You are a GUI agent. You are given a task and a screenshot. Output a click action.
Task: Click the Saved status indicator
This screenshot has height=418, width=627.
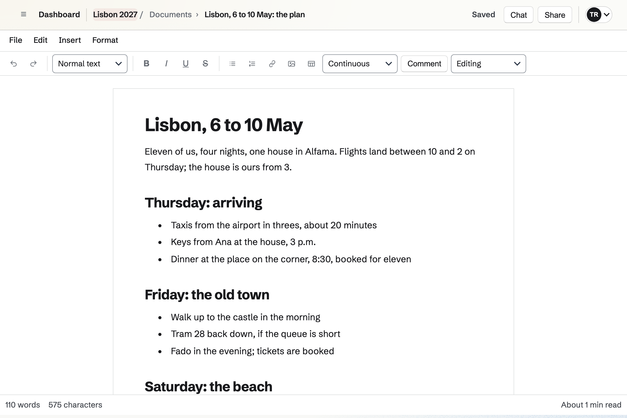[483, 14]
